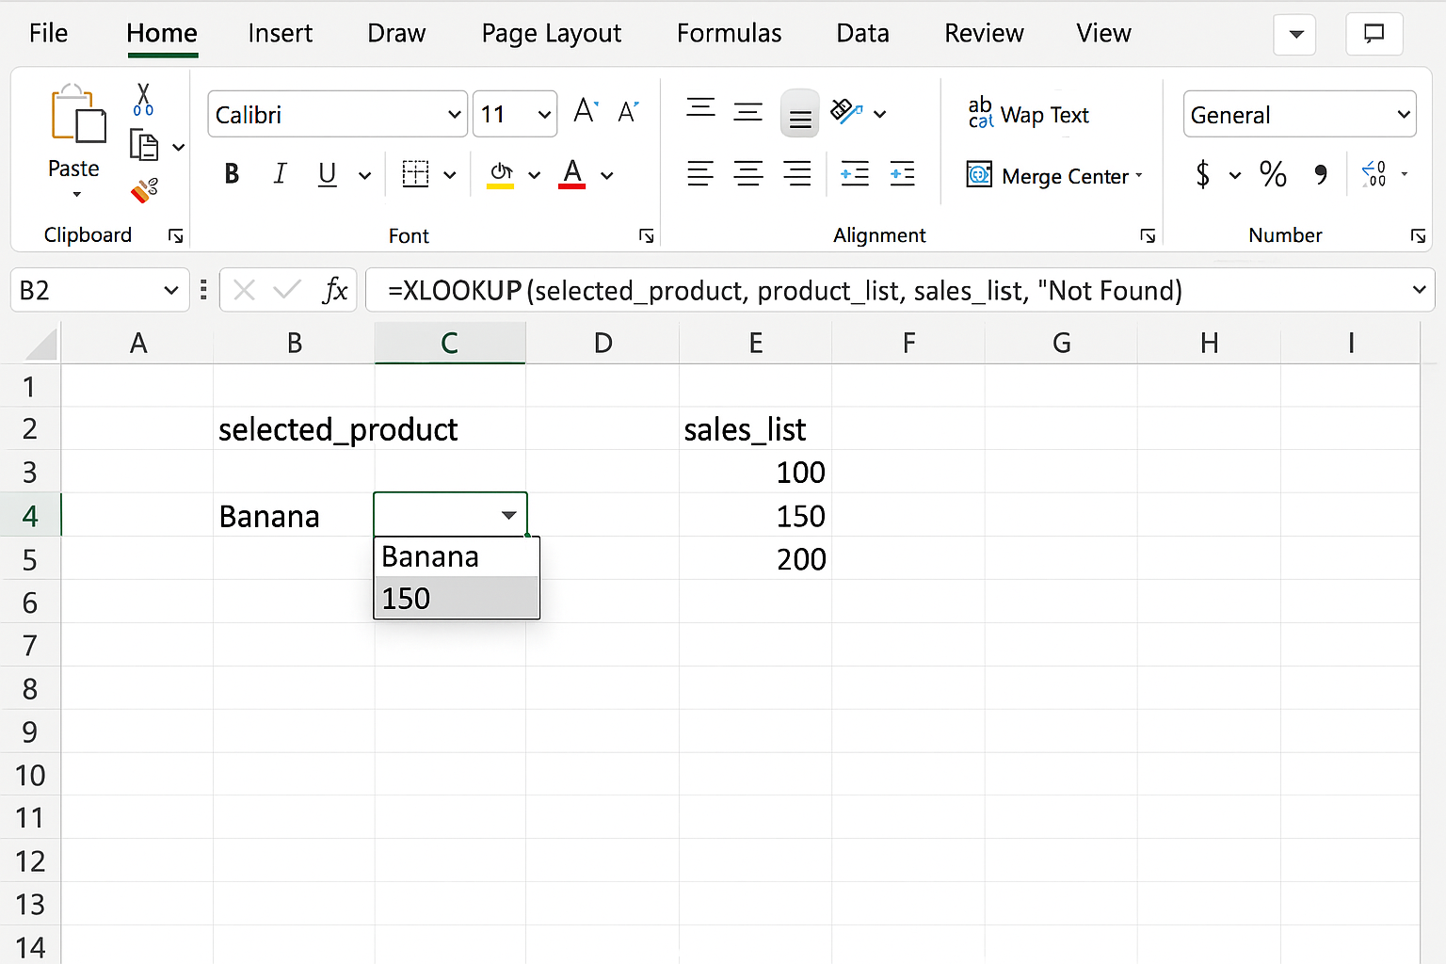Click the cell containing 200
The height and width of the screenshot is (964, 1446).
tap(755, 559)
